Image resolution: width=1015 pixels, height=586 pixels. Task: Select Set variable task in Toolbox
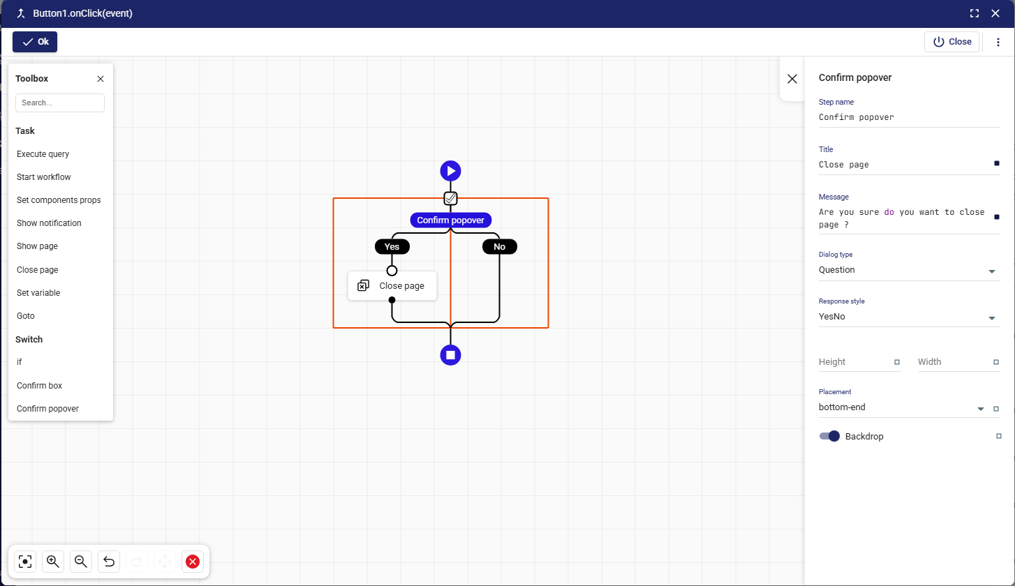(38, 293)
